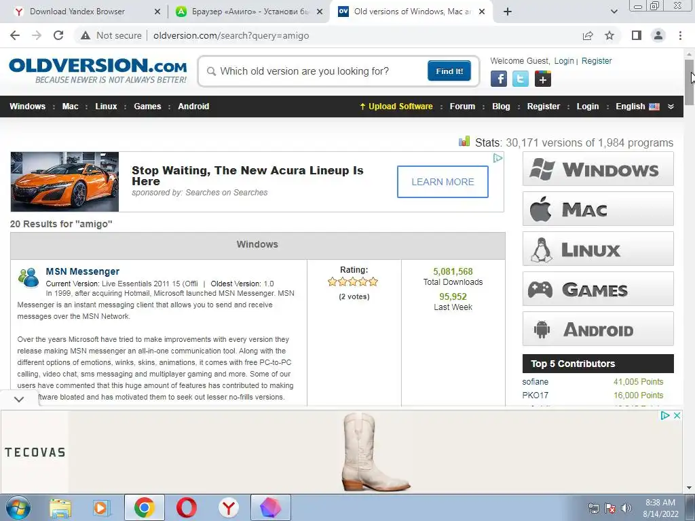Open the media player taskbar icon
The height and width of the screenshot is (521, 695).
pos(102,507)
